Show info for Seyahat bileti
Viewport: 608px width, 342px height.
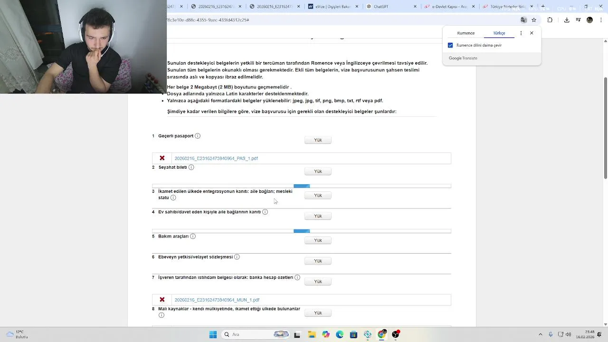(191, 167)
